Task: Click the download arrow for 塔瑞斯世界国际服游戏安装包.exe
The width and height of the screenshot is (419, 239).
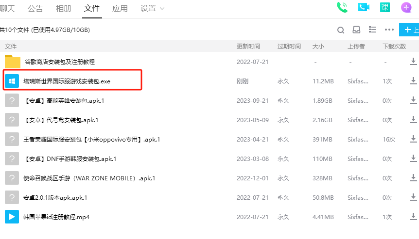Action: 413,81
